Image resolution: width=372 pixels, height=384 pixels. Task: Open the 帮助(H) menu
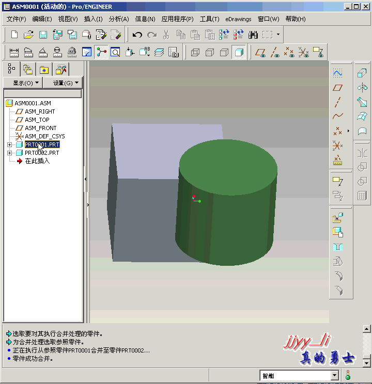point(296,19)
